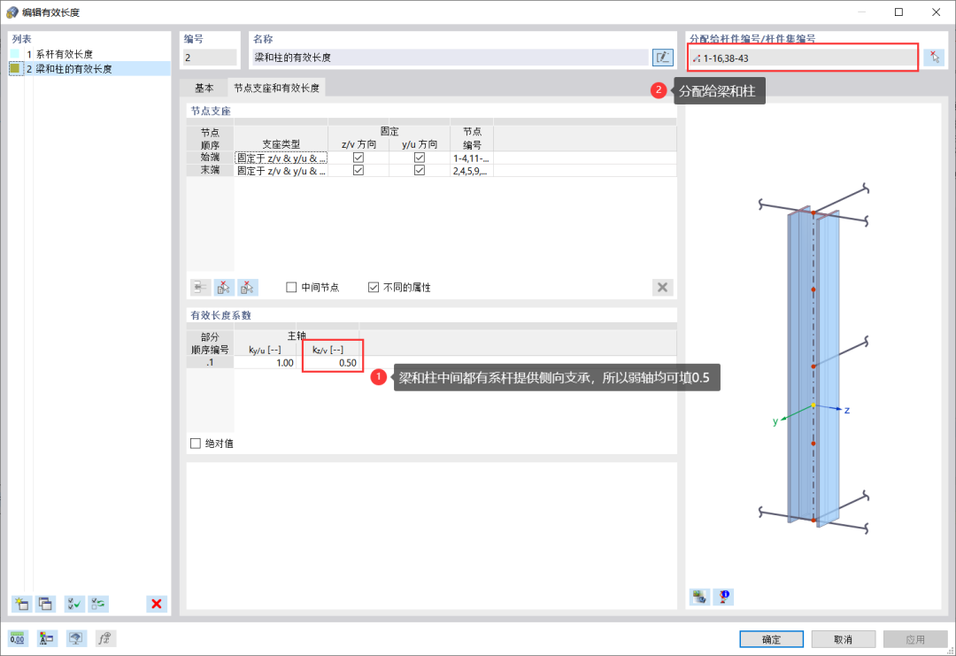Confirm with the 确定 button
The height and width of the screenshot is (656, 956).
pyautogui.click(x=771, y=639)
